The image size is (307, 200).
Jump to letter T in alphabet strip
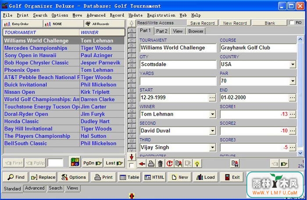tap(132, 126)
